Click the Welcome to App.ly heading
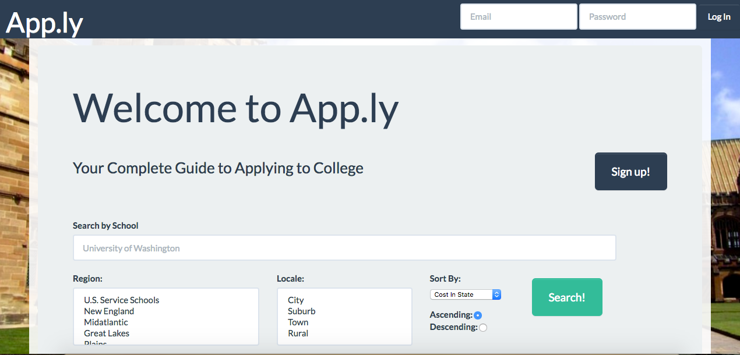Image resolution: width=740 pixels, height=355 pixels. coord(235,108)
